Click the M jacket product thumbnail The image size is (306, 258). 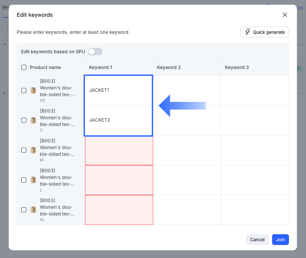tap(33, 150)
